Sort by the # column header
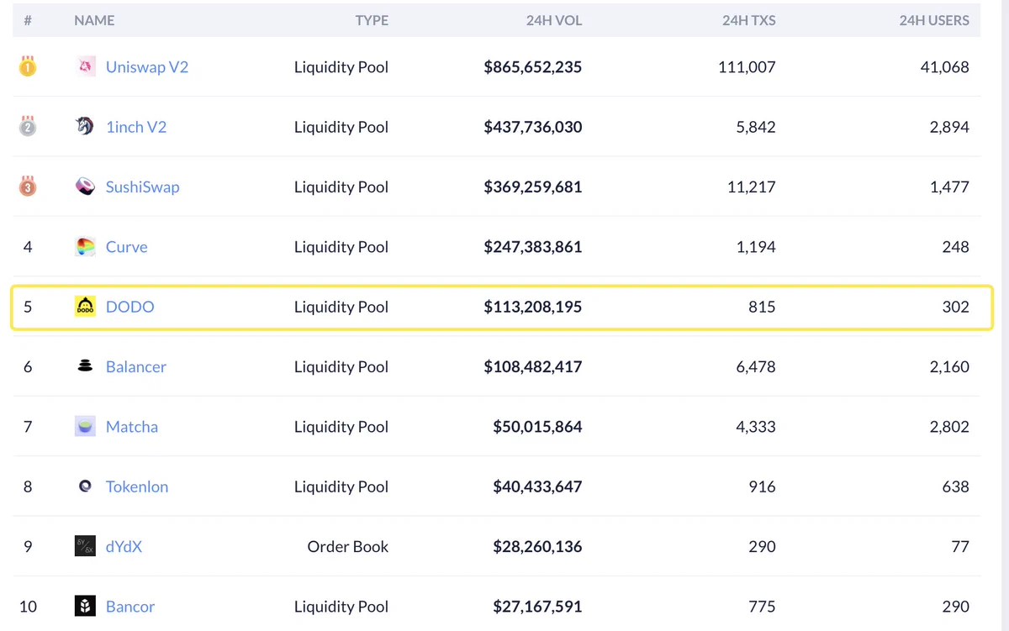Viewport: 1009px width, 631px height. [x=28, y=20]
